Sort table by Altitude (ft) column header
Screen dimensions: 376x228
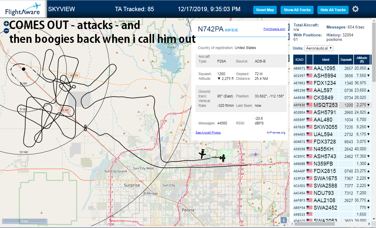click(362, 60)
